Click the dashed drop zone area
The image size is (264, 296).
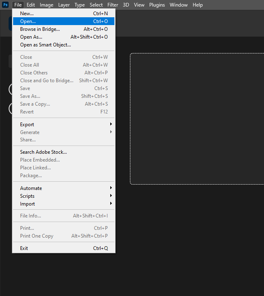(197, 119)
